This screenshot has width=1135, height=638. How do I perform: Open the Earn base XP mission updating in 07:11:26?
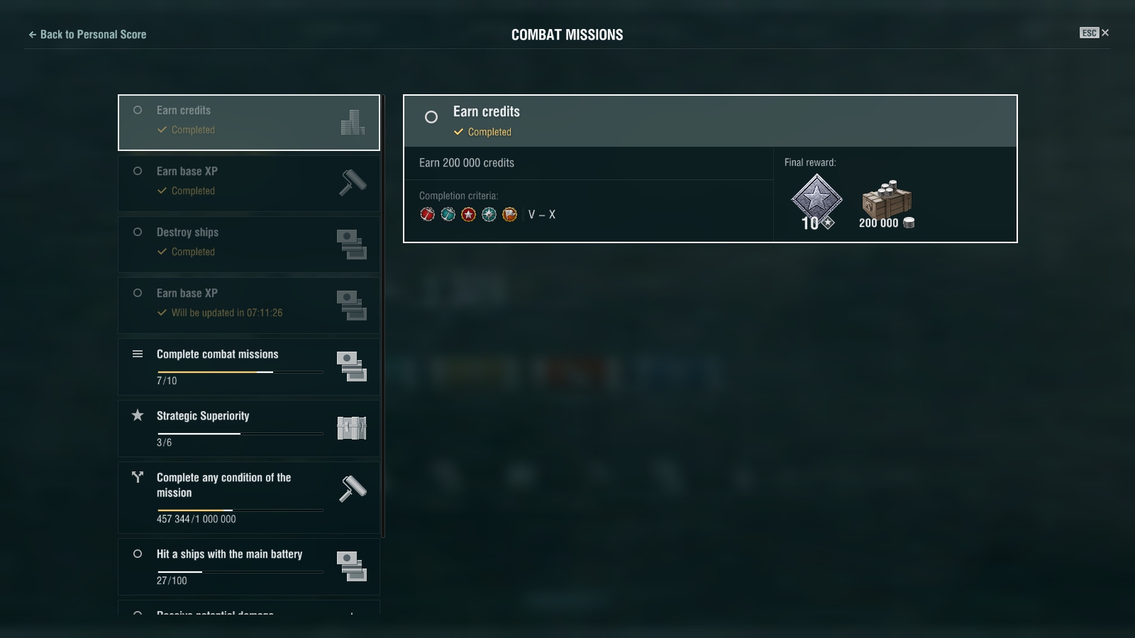coord(249,306)
